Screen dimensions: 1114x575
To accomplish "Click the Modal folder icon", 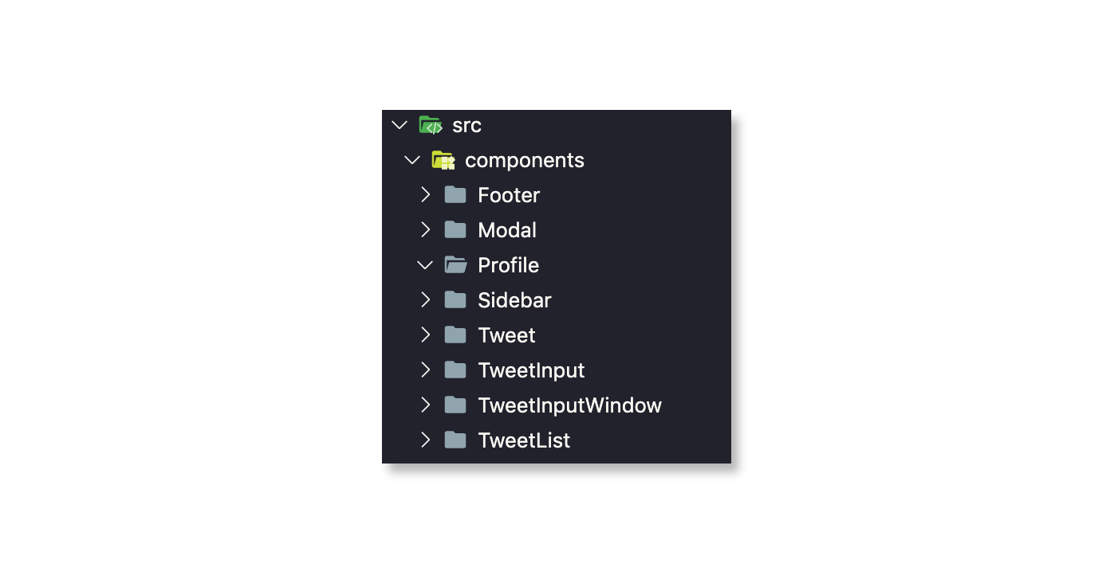I will [x=455, y=230].
